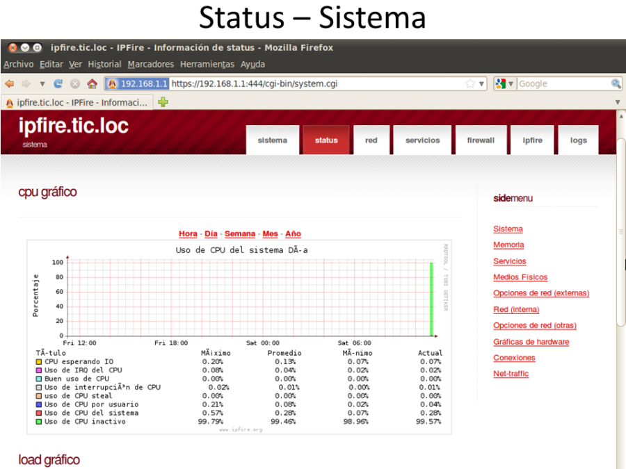Switch to the firewall tab
The height and width of the screenshot is (469, 626).
481,140
